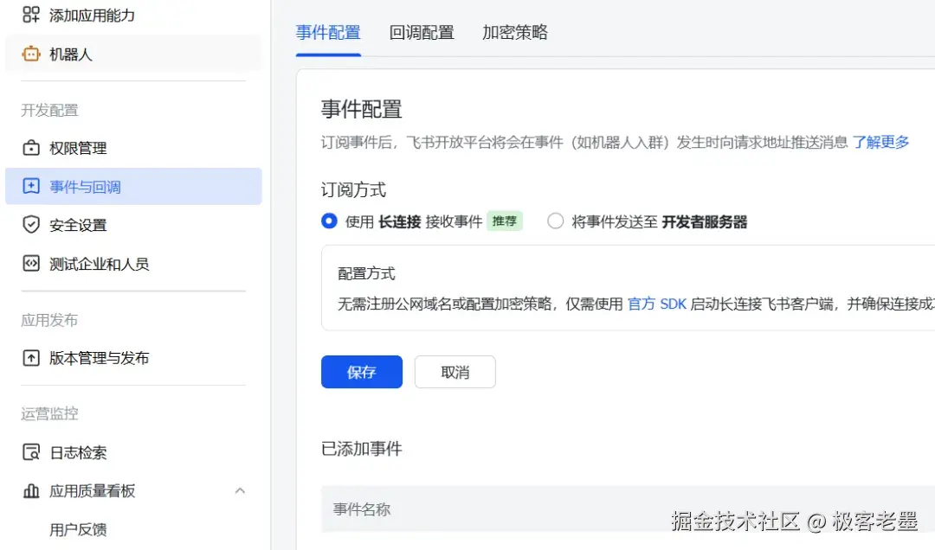Screen dimensions: 935x550
Task: Open the 了解更多 link
Action: click(x=880, y=142)
